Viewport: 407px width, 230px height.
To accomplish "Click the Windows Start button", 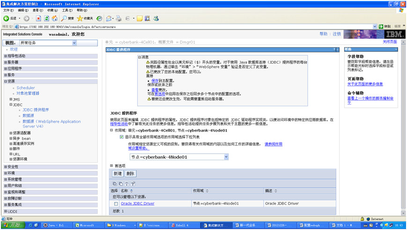I will 13,225.
